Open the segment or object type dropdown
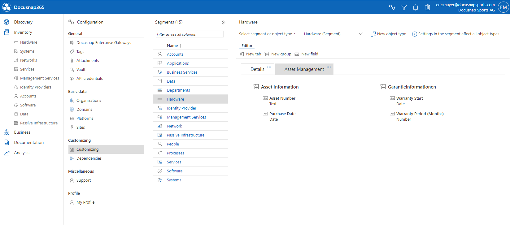The width and height of the screenshot is (510, 225). [x=333, y=34]
